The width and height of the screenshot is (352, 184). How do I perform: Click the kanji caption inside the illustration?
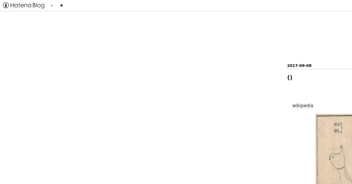coord(337,128)
